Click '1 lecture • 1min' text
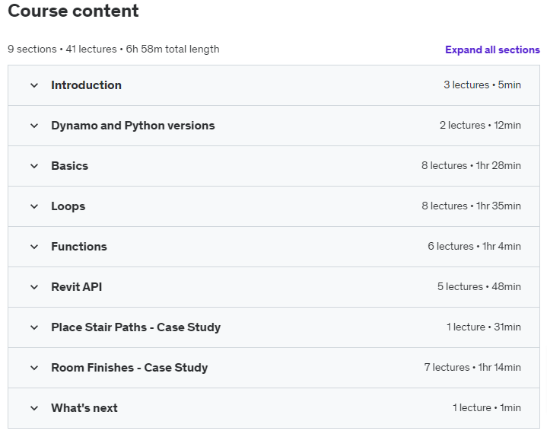This screenshot has width=547, height=434. 487,408
